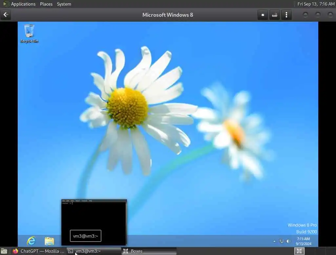Viewport: 336px width, 255px height.
Task: Open the Boxes keyboard shortcuts button
Action: pyautogui.click(x=275, y=15)
